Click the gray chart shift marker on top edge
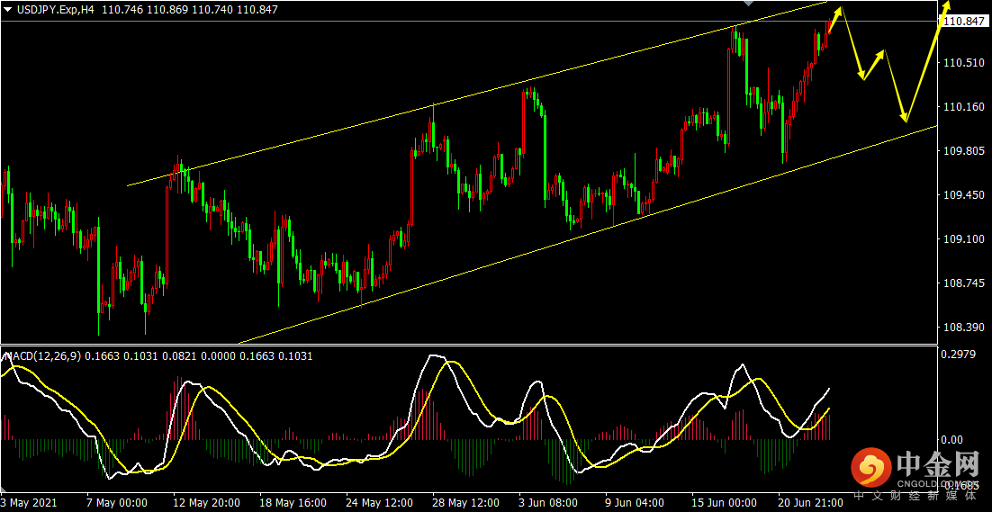Viewport: 992px width, 512px height. pyautogui.click(x=748, y=4)
